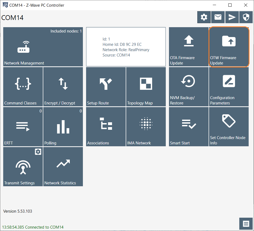Launch the ERTT tile
Image resolution: width=254 pixels, height=231 pixels.
[23, 127]
